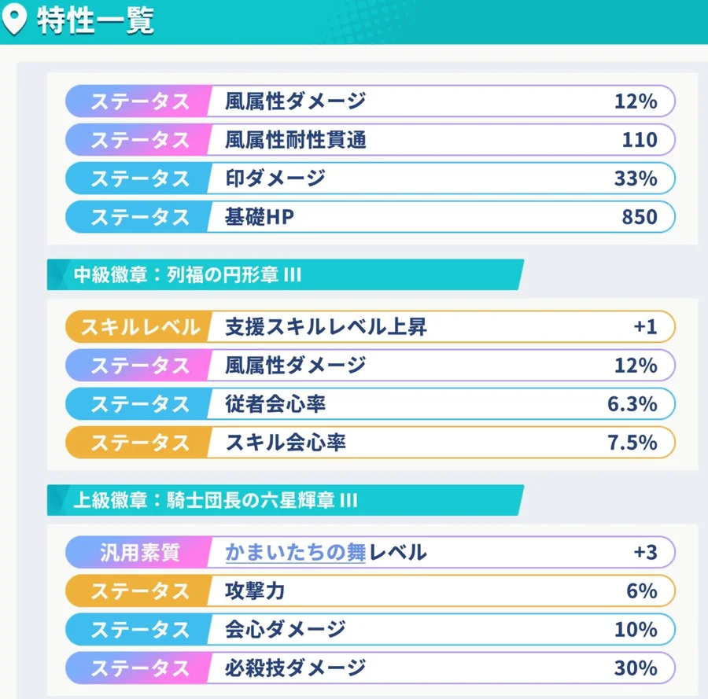The image size is (708, 699).
Task: Click the 印ダメージ 33% row
Action: (441, 178)
